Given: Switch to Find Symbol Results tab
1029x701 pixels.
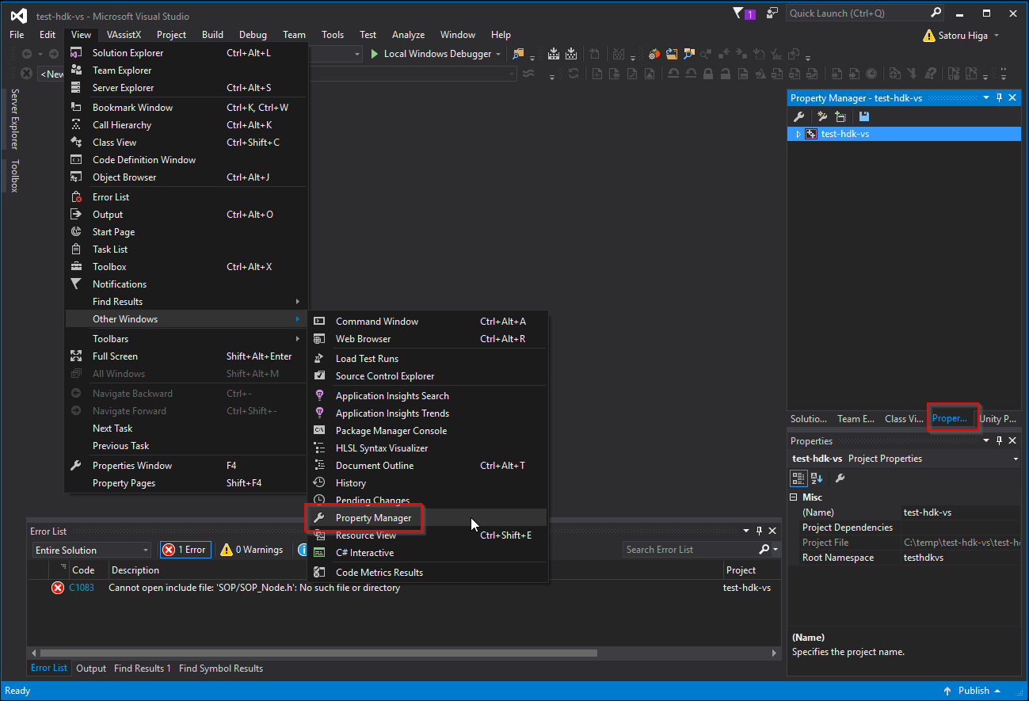Looking at the screenshot, I should tap(221, 669).
